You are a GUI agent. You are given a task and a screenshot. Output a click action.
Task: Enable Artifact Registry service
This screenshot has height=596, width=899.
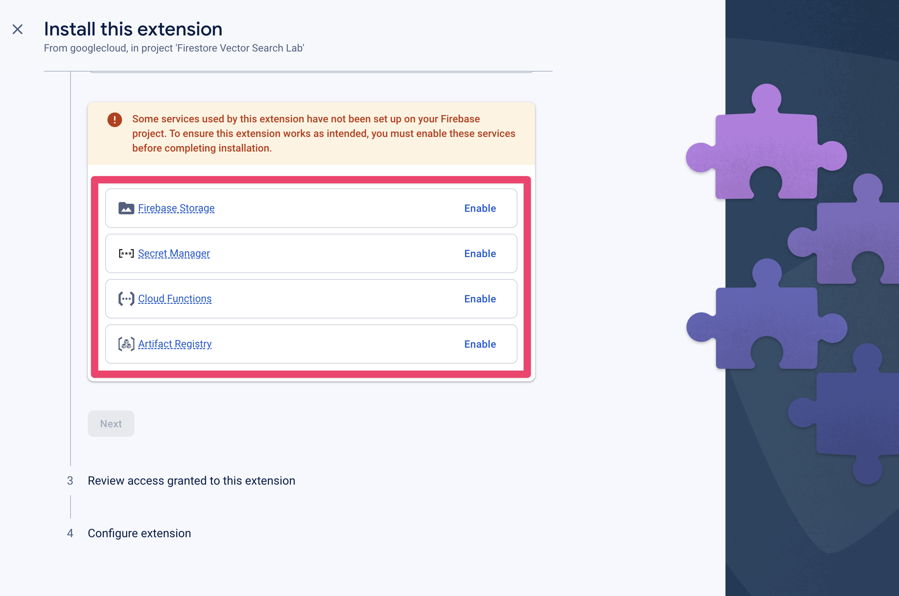pyautogui.click(x=479, y=344)
